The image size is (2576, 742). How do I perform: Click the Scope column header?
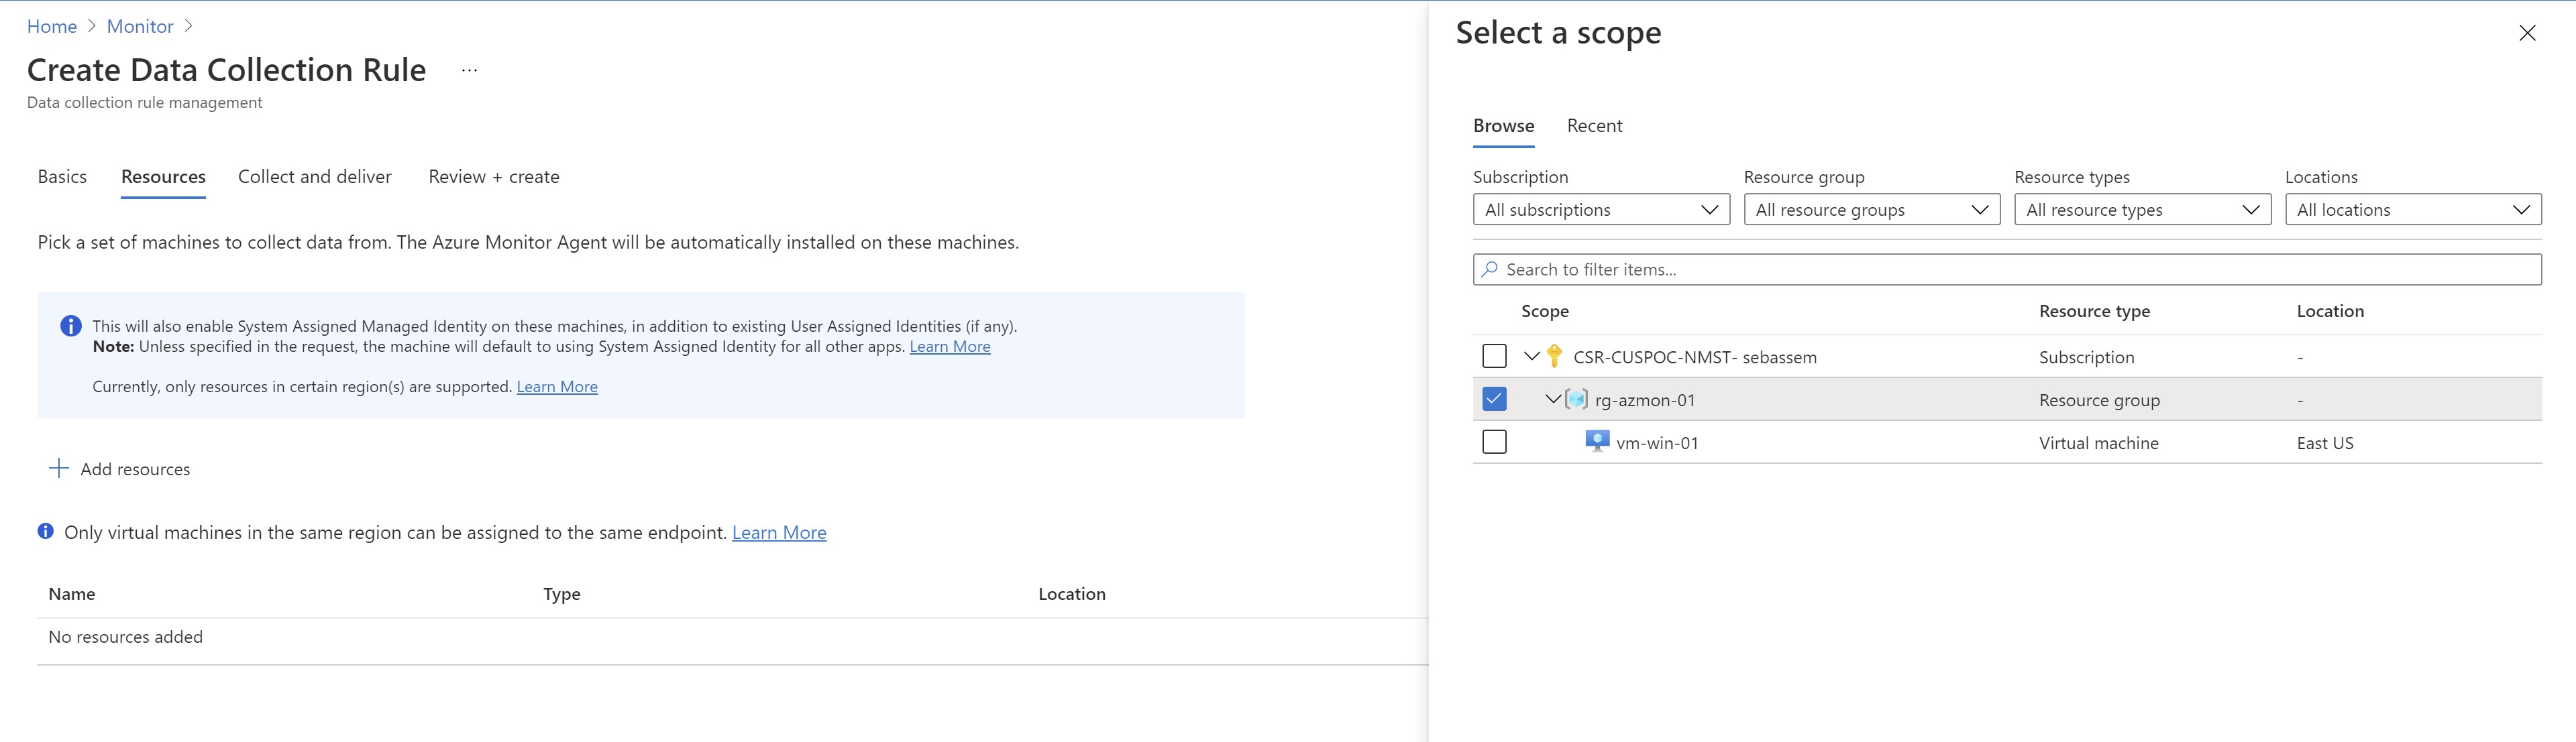click(x=1545, y=312)
